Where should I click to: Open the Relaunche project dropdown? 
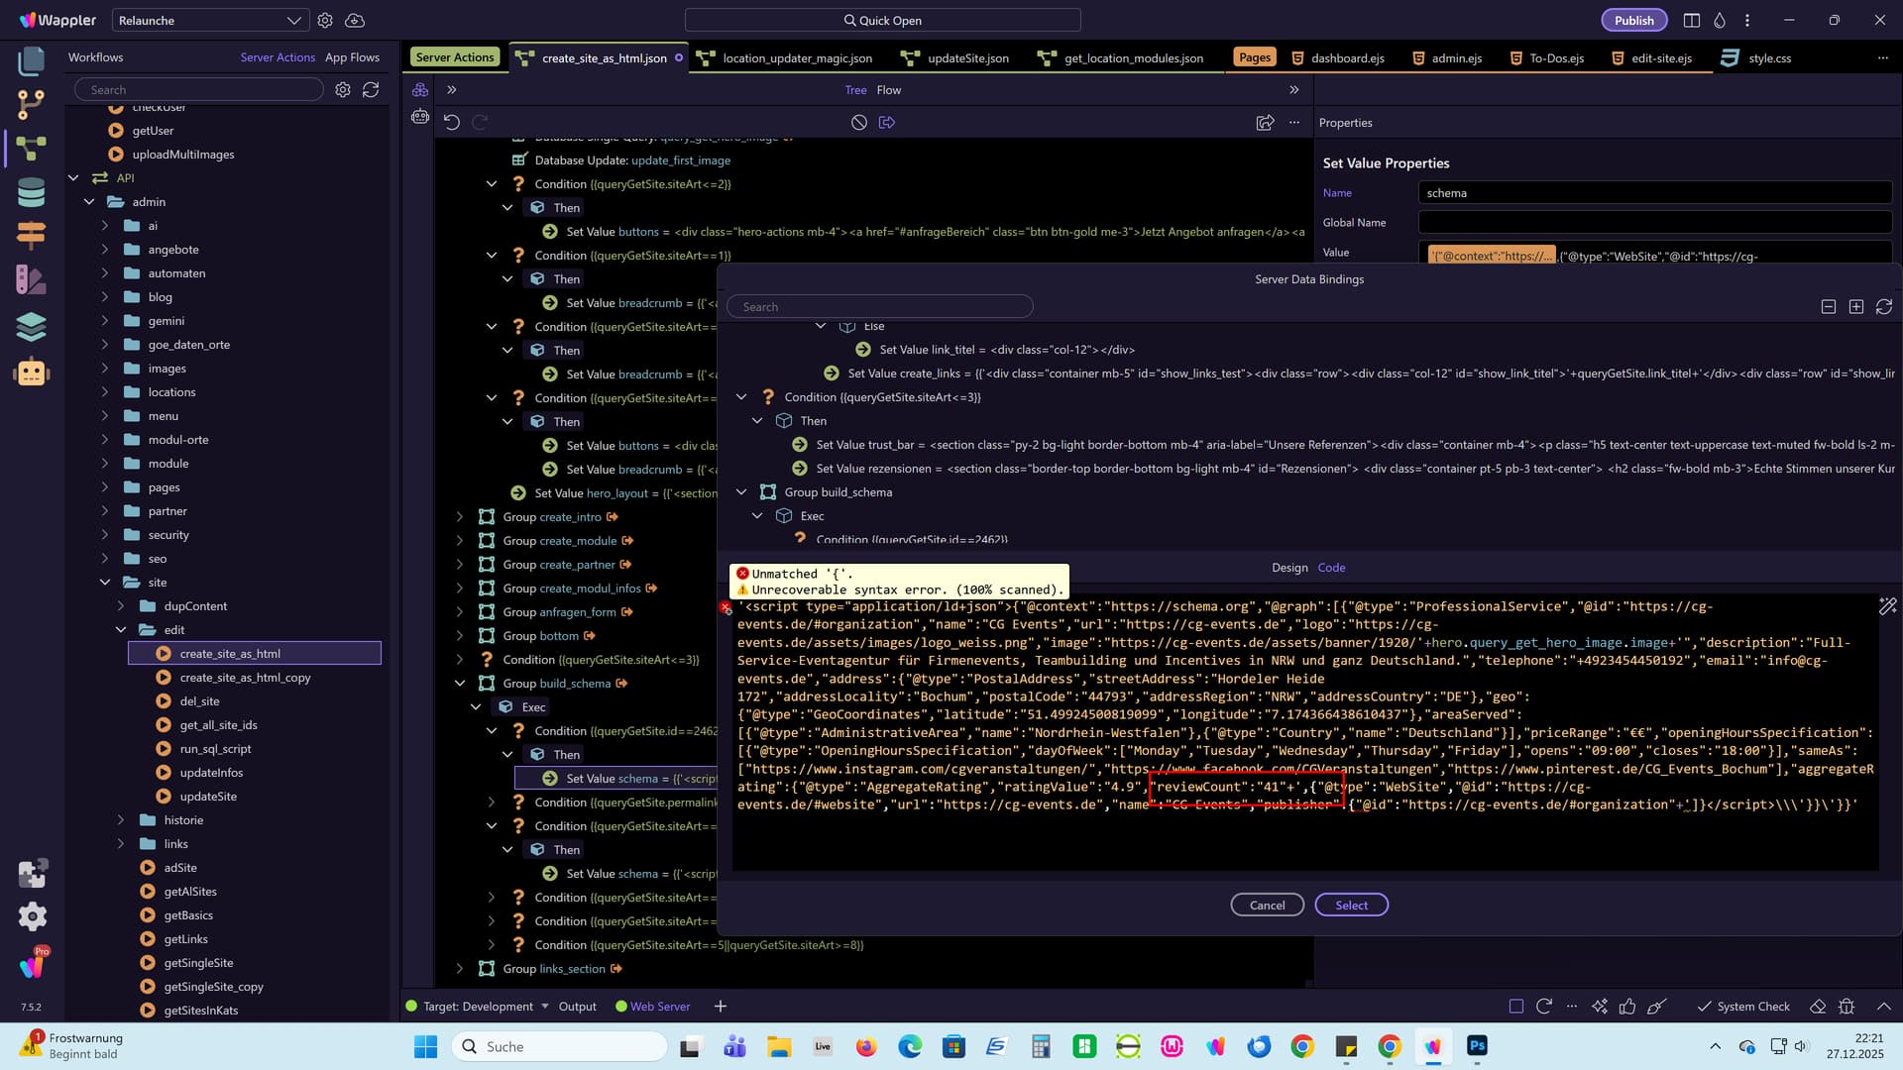pos(209,21)
